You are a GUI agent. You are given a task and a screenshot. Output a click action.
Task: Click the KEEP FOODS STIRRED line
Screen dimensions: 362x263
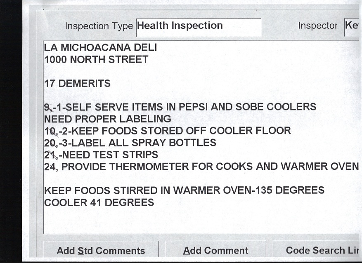click(184, 191)
